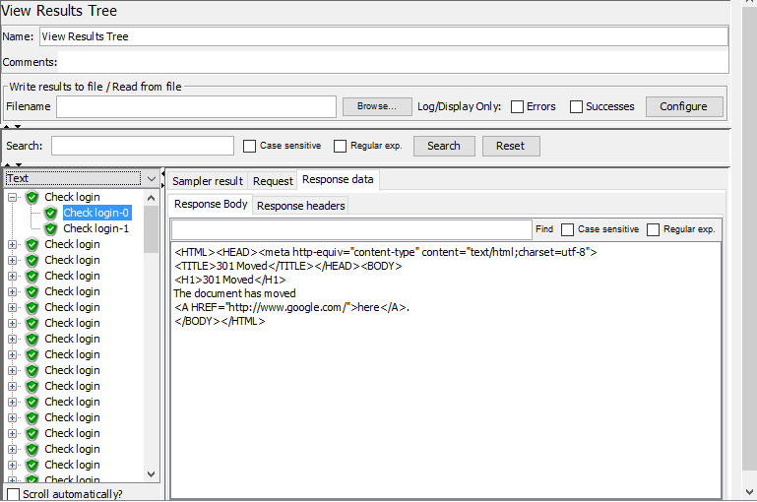Focus the Find text field above response body
Viewport: 757px width, 502px height.
351,229
